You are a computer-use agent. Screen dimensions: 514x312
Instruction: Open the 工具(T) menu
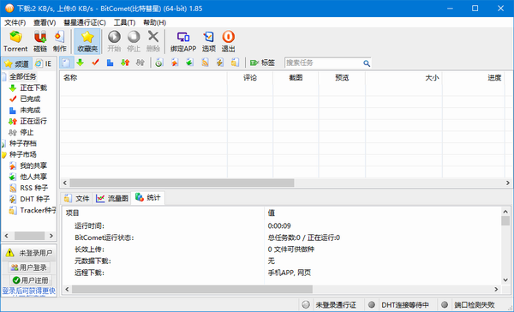124,22
